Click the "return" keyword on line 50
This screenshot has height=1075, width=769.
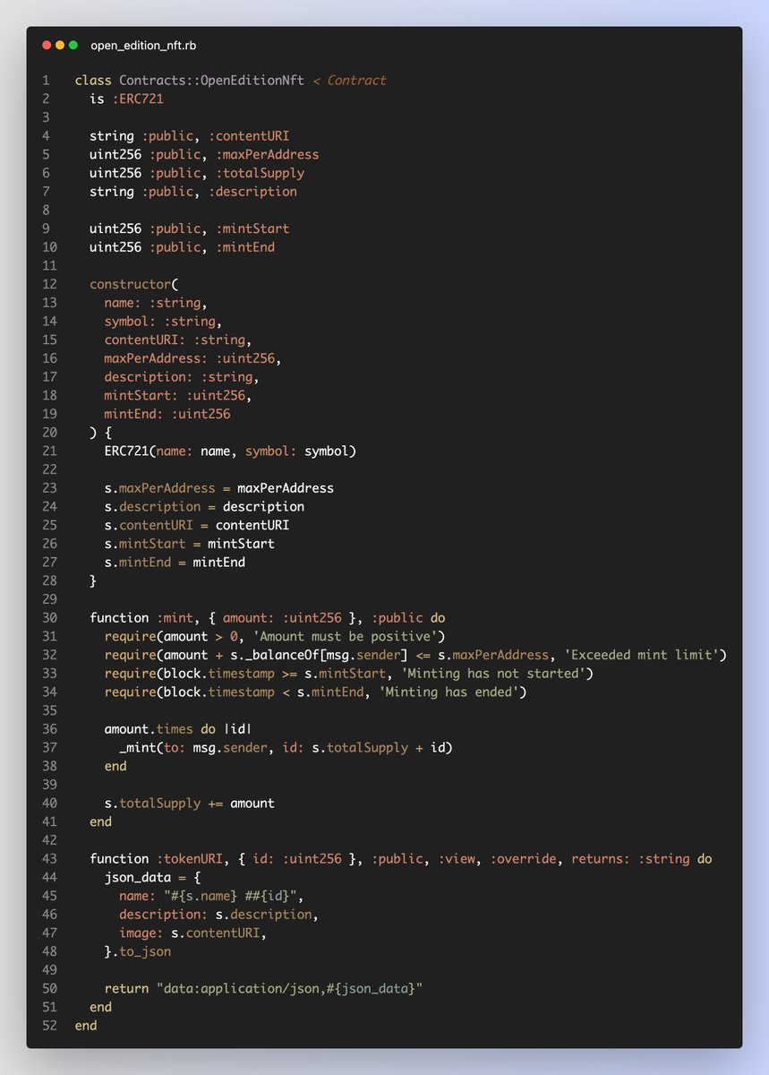click(x=126, y=988)
